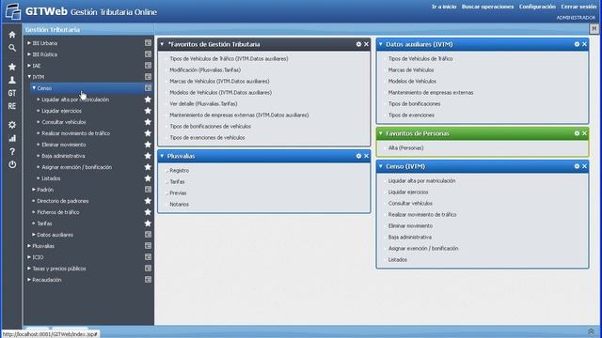
Task: Collapse the Censo tree node
Action: [x=34, y=88]
